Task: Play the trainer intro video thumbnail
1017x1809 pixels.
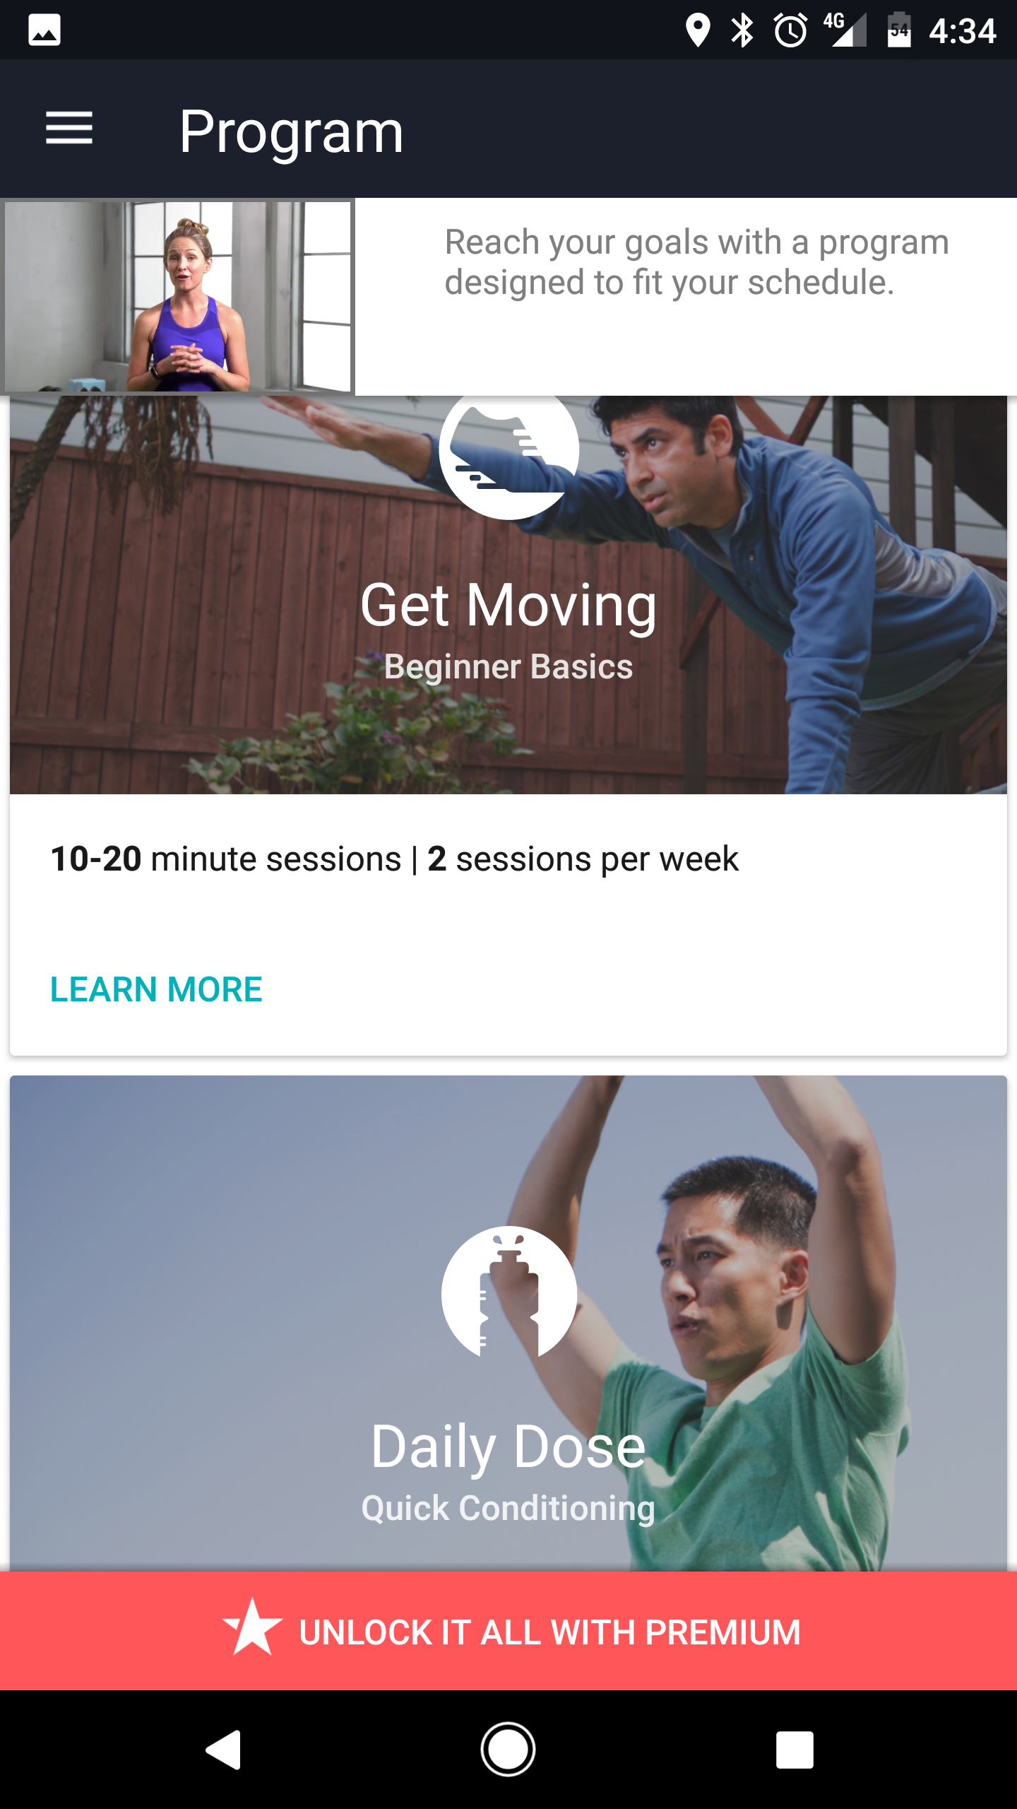Action: 177,296
